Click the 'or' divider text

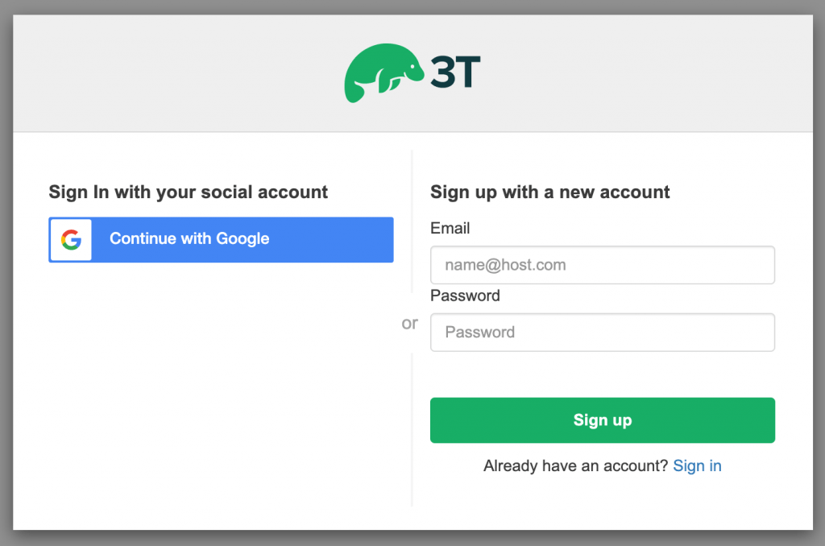[x=410, y=323]
